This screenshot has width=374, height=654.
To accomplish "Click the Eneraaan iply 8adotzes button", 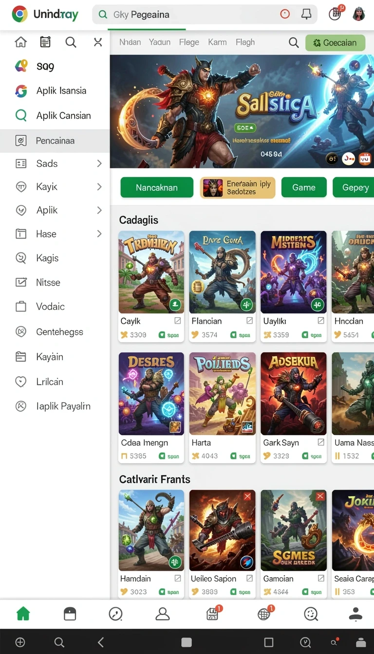I will tap(238, 187).
